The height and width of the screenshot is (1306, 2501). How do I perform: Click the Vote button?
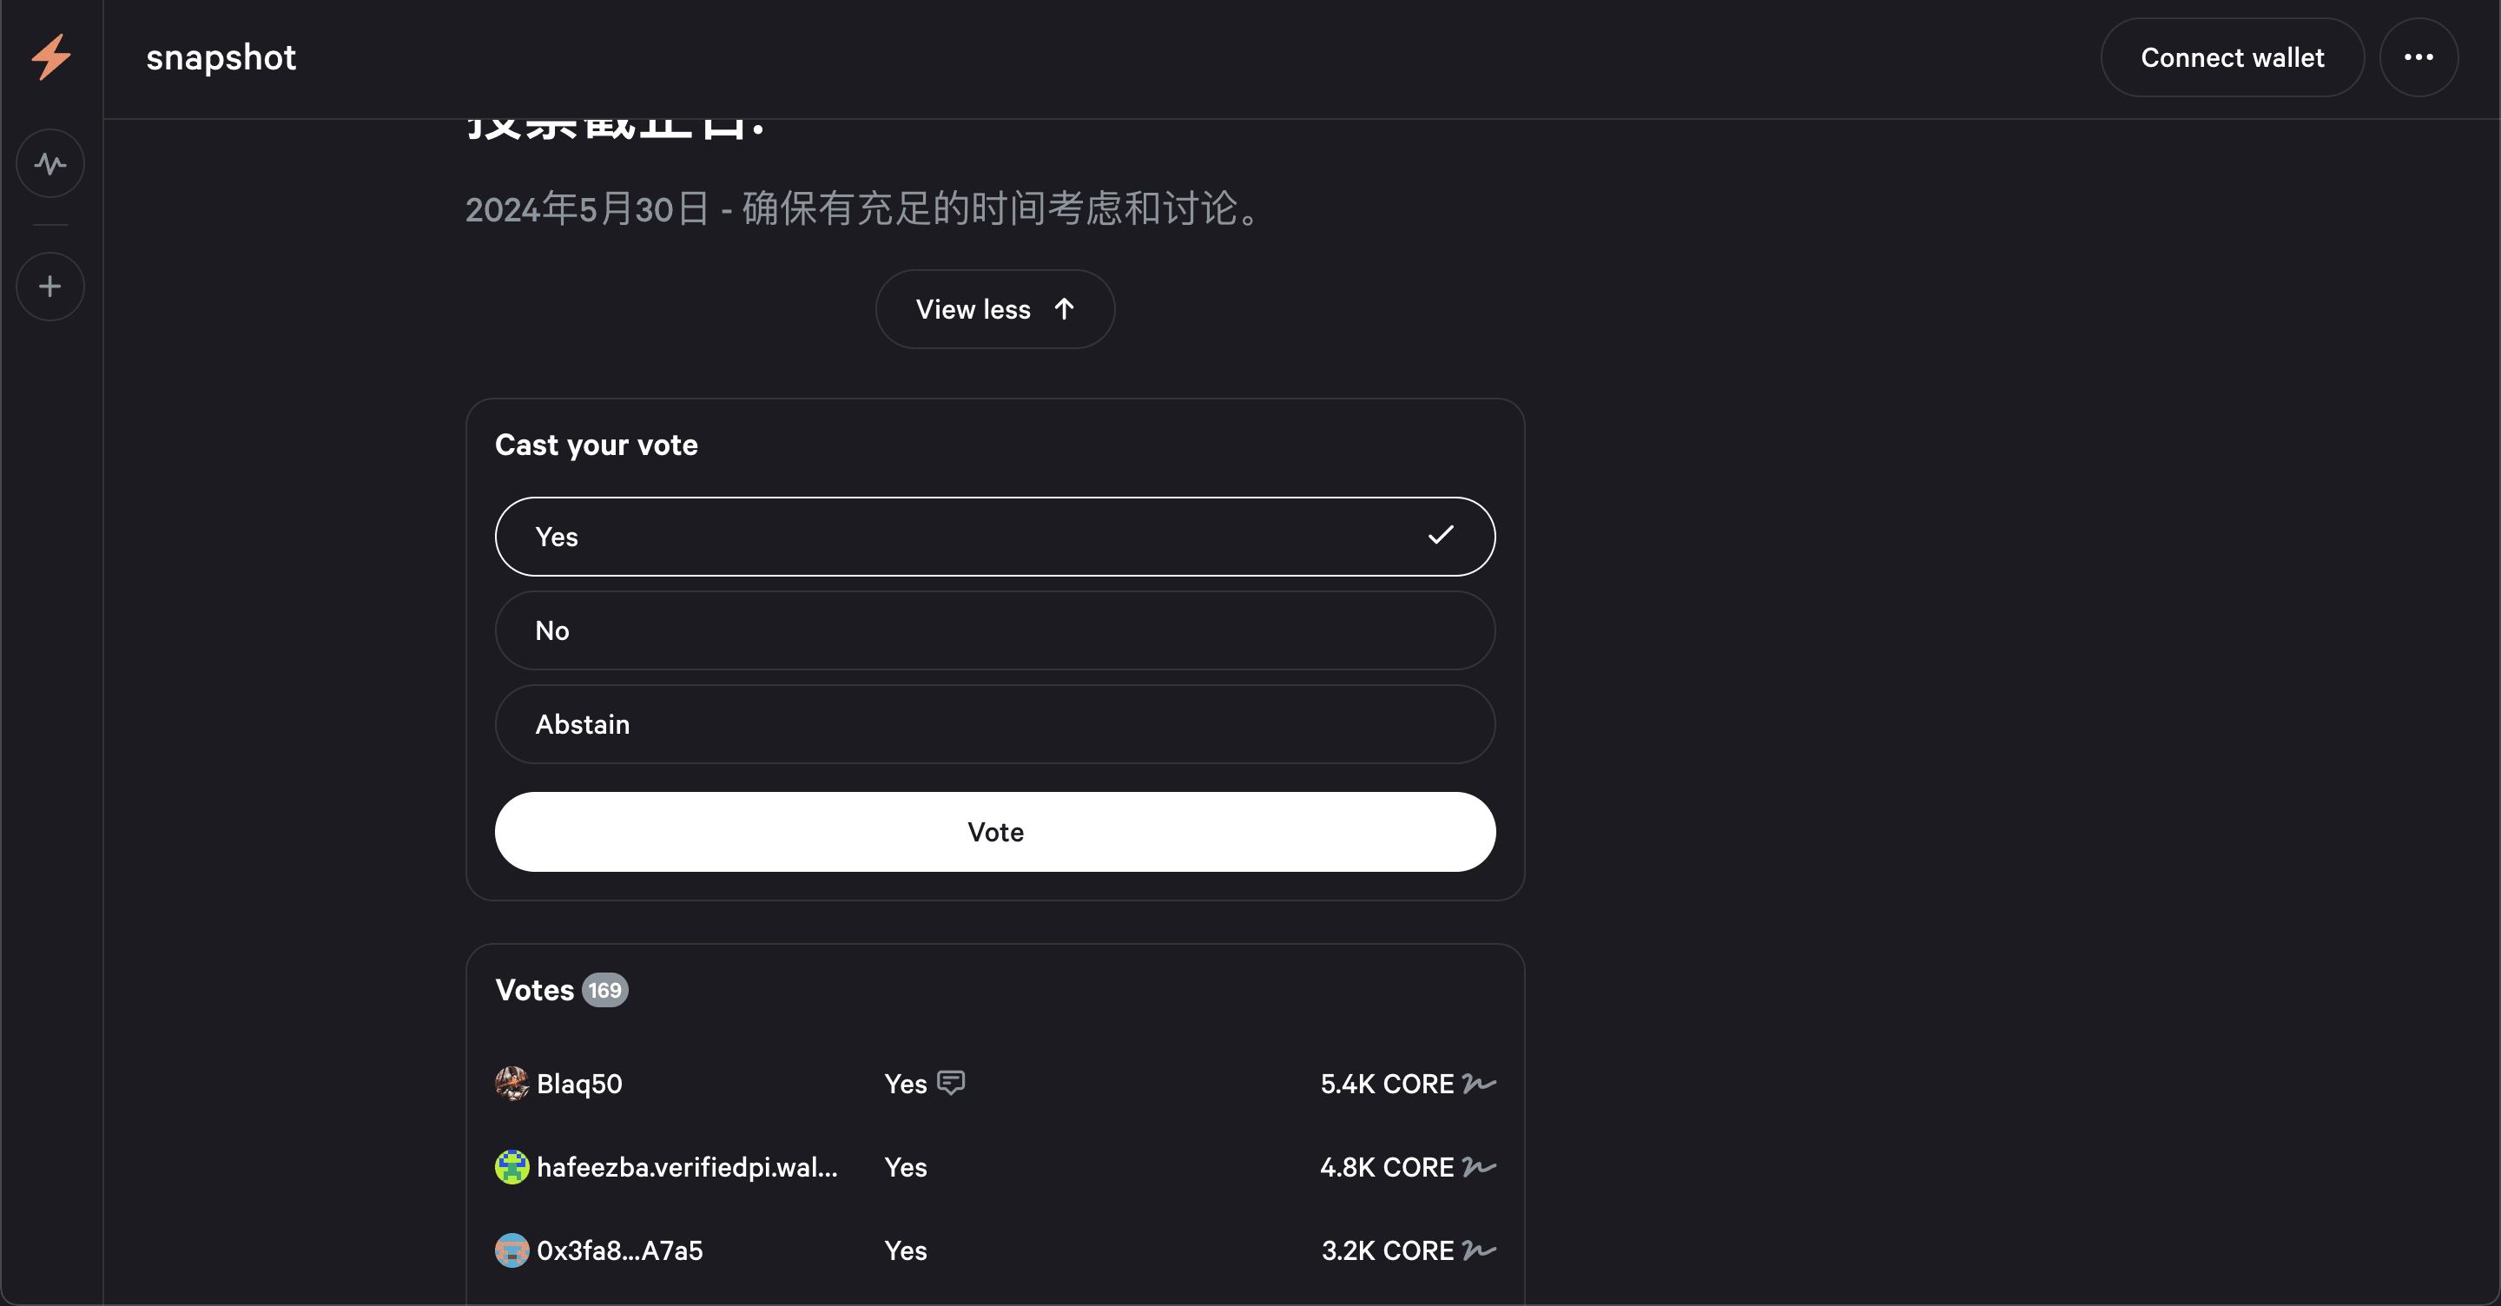994,831
